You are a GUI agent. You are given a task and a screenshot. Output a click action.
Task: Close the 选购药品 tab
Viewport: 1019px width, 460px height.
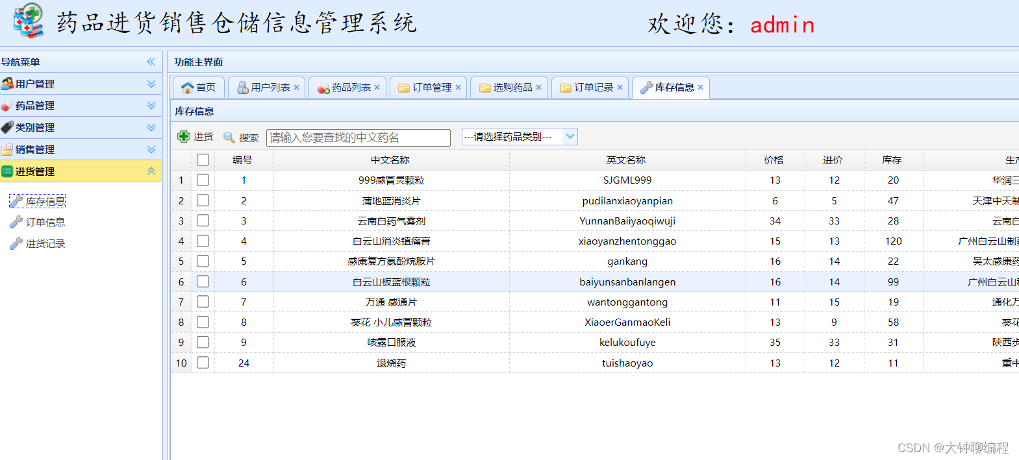tap(538, 87)
